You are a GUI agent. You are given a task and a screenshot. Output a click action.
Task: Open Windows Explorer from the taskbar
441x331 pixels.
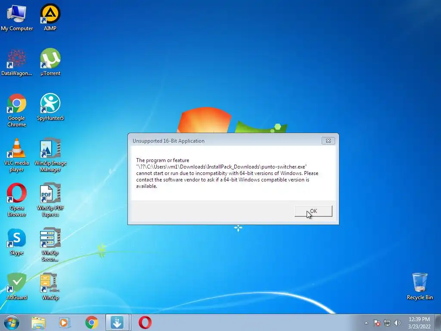pyautogui.click(x=38, y=322)
